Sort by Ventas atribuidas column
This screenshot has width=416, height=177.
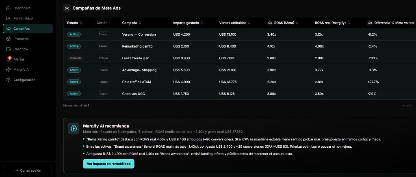click(x=234, y=23)
